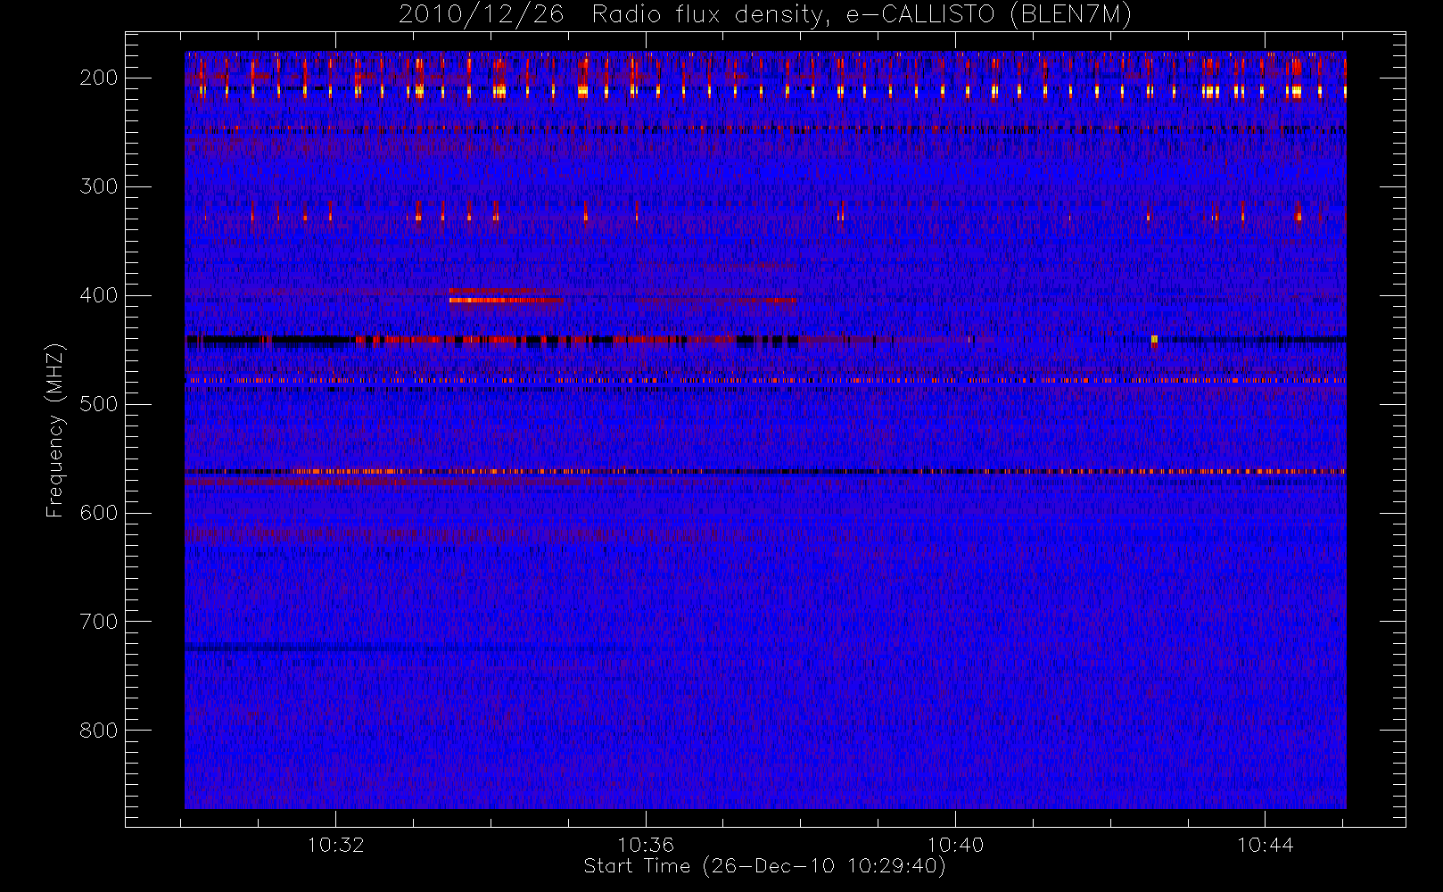This screenshot has height=892, width=1443.
Task: Click the 10:36 time tick label
Action: click(646, 845)
